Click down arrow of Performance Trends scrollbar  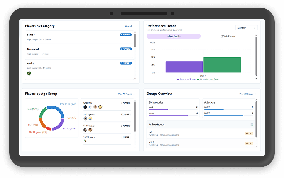(x=256, y=79)
